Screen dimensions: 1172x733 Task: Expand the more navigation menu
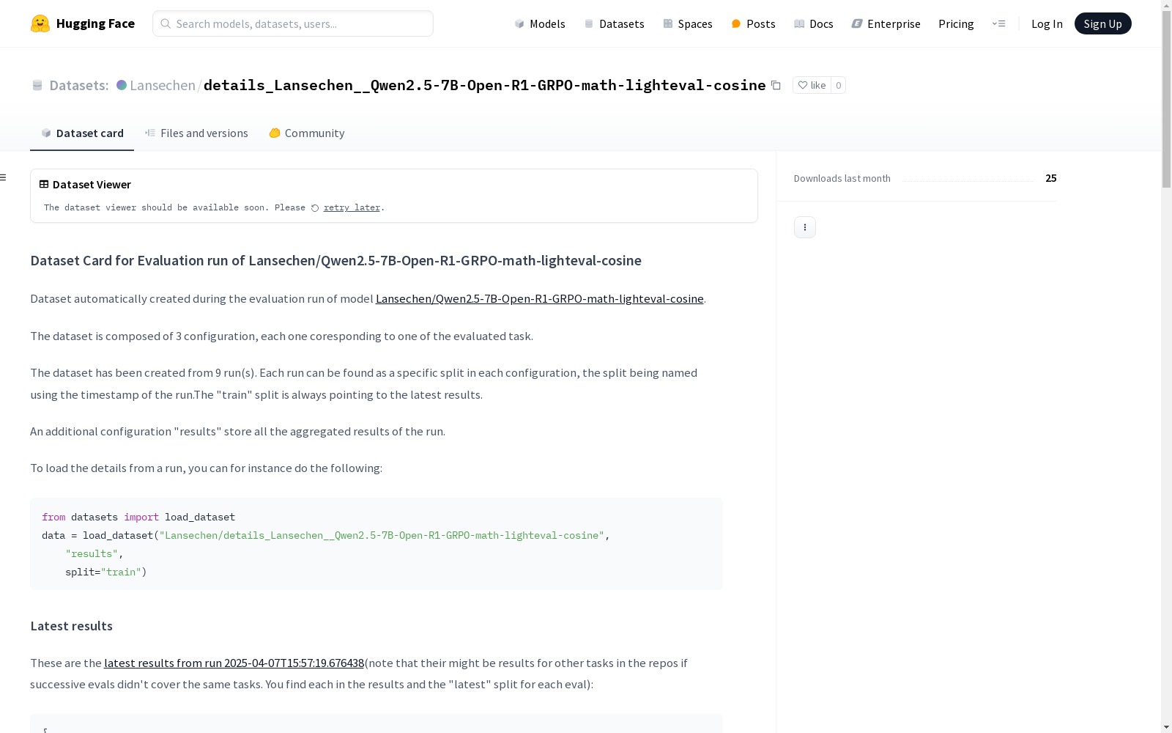(998, 23)
